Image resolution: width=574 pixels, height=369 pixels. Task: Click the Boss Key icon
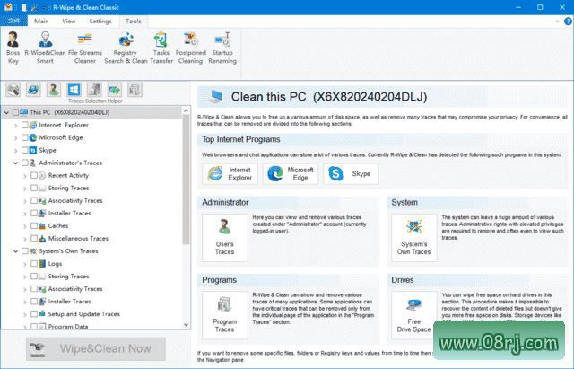tap(13, 47)
